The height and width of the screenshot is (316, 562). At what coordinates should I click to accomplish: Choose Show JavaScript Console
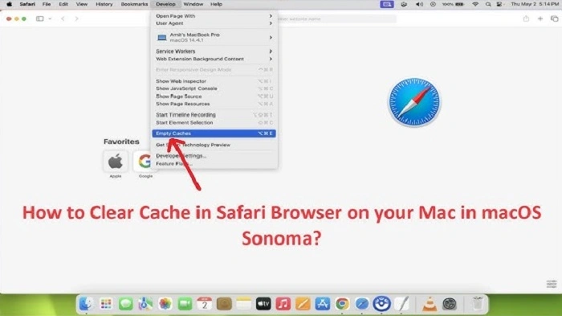(214, 88)
